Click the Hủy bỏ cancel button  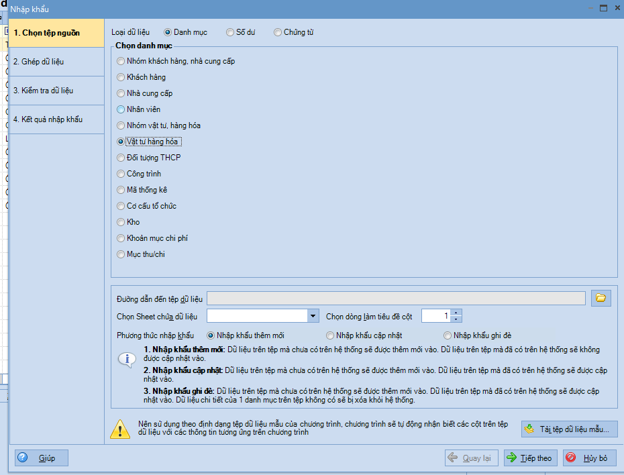coord(589,458)
